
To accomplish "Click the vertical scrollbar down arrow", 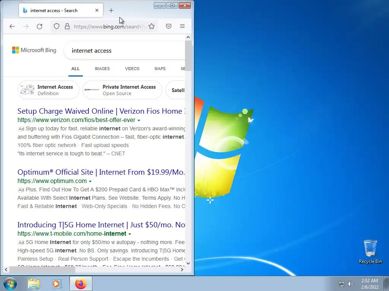I will pos(188,264).
